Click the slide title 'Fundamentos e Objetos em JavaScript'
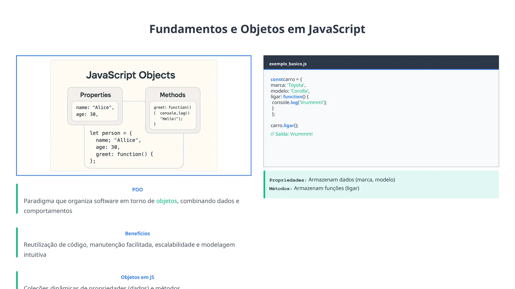This screenshot has width=515, height=289. (x=257, y=29)
